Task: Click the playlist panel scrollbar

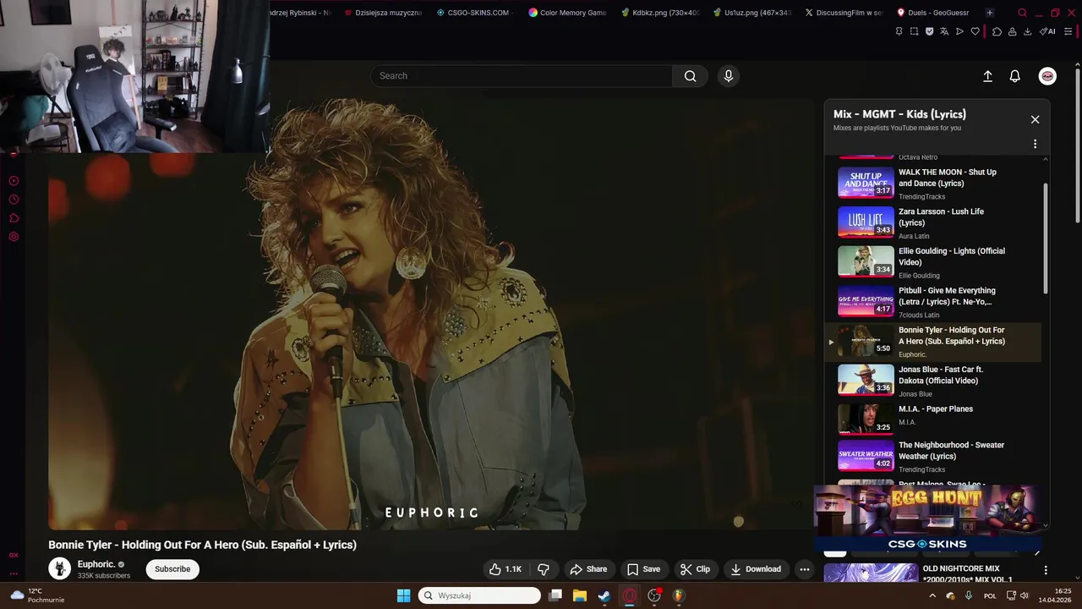Action: [1046, 239]
